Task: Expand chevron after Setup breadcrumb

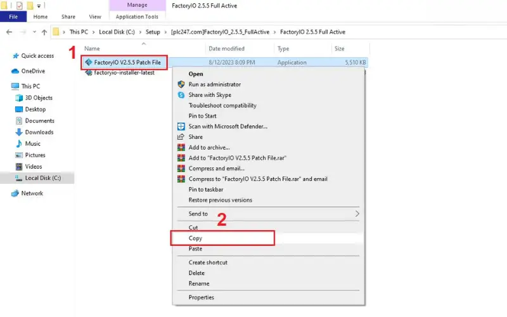Action: coord(165,32)
